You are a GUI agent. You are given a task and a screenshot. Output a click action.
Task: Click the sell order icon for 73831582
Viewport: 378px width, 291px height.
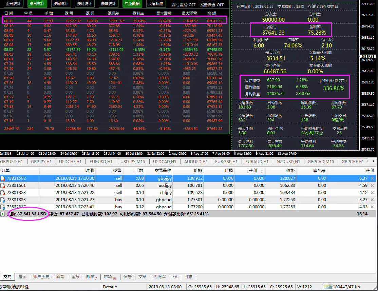click(x=3, y=178)
